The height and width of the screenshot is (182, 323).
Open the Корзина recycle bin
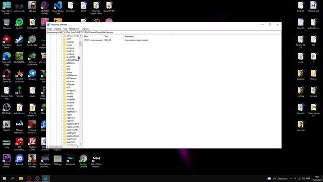coord(7,24)
